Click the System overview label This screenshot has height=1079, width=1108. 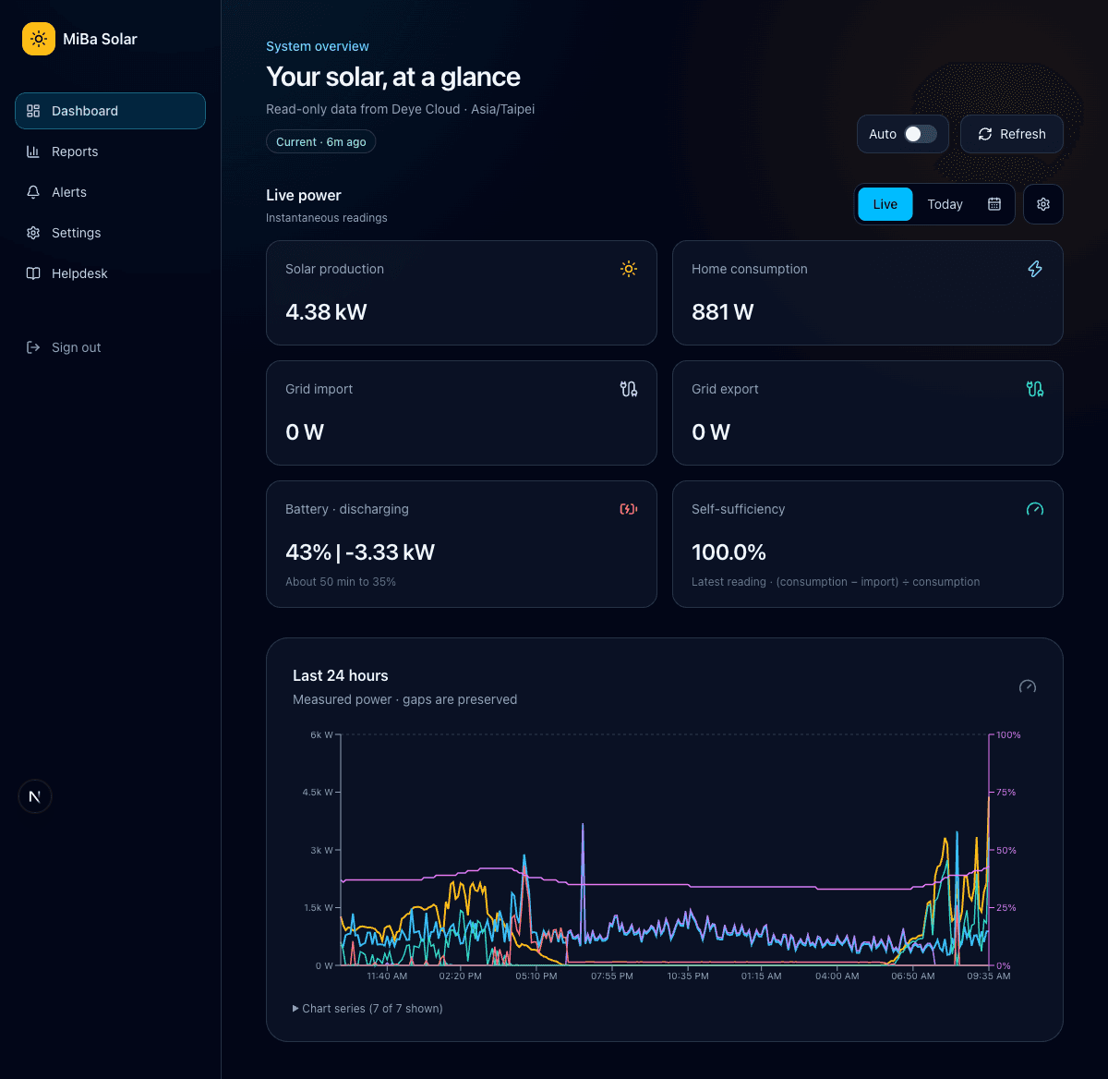click(x=318, y=46)
